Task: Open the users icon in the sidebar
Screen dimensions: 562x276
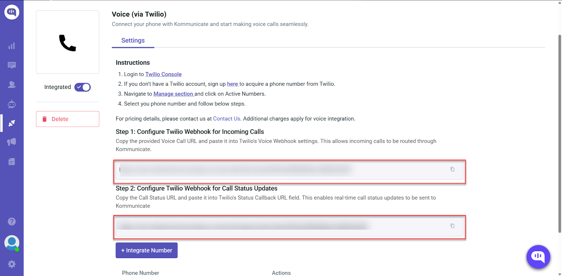Action: (12, 84)
